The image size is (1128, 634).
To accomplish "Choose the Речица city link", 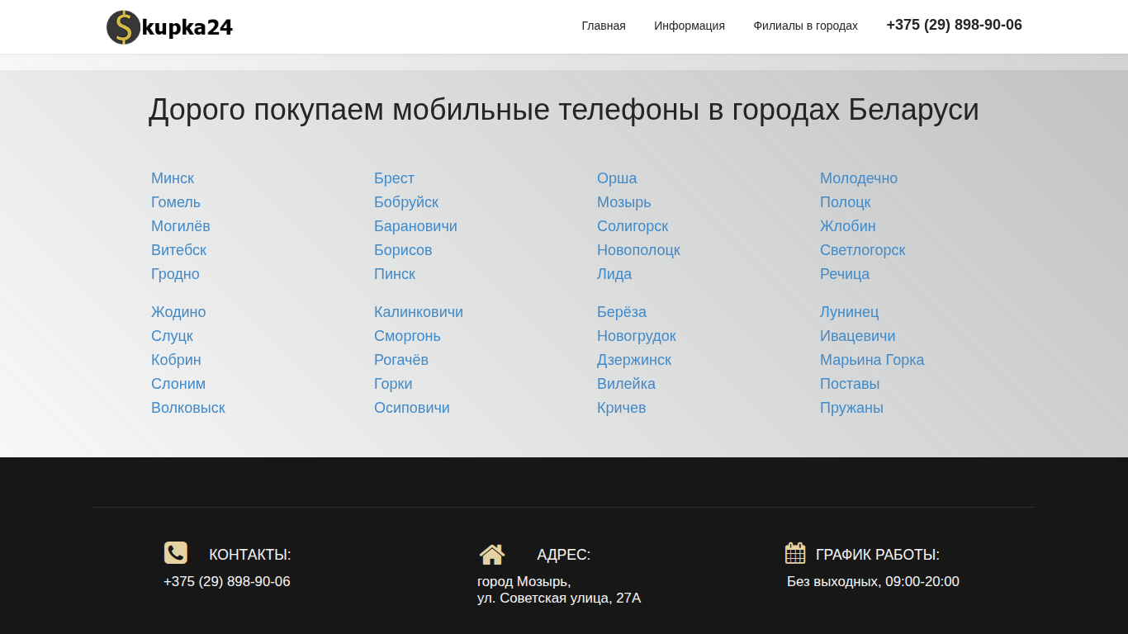I will point(845,274).
